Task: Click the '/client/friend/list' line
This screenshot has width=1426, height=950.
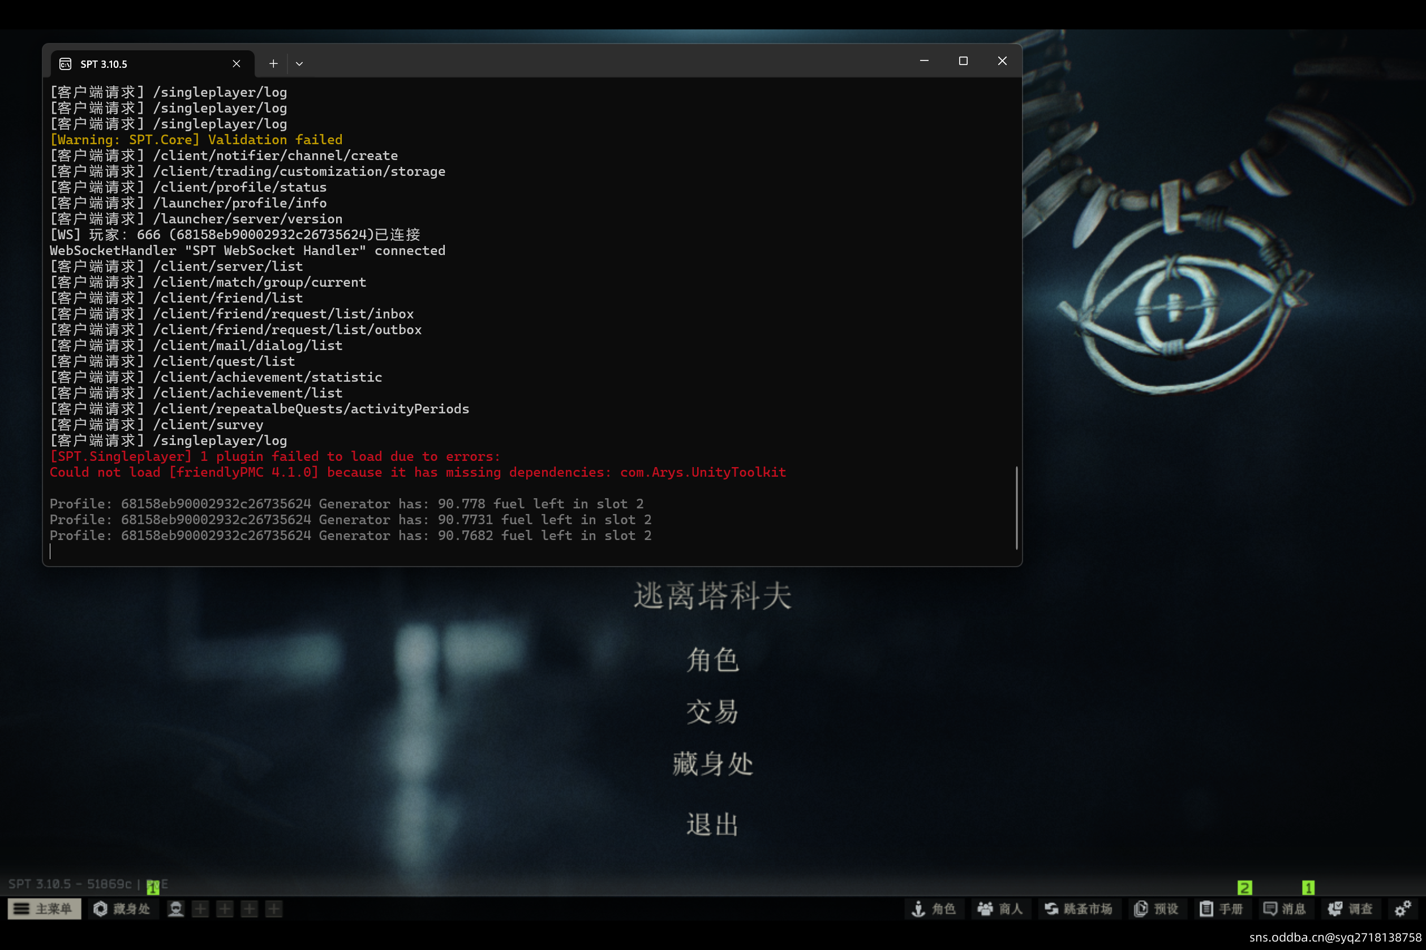Action: point(177,298)
